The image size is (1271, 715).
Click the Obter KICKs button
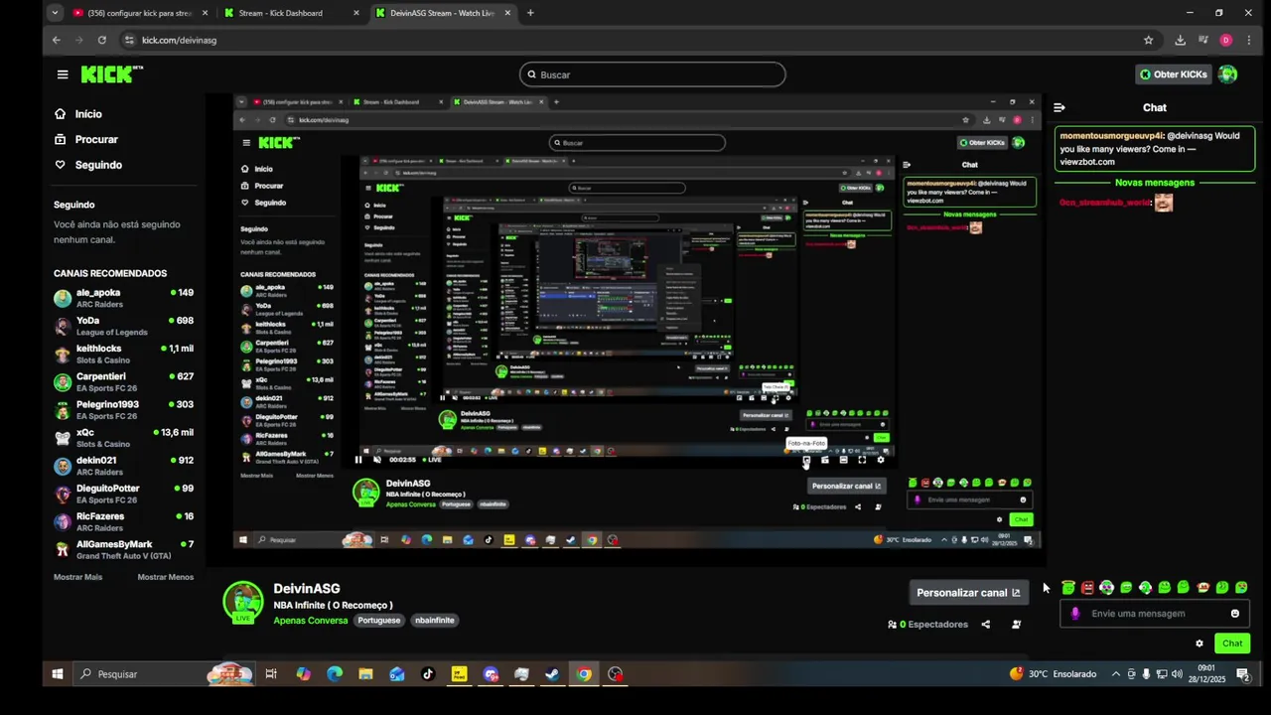[x=1174, y=74]
